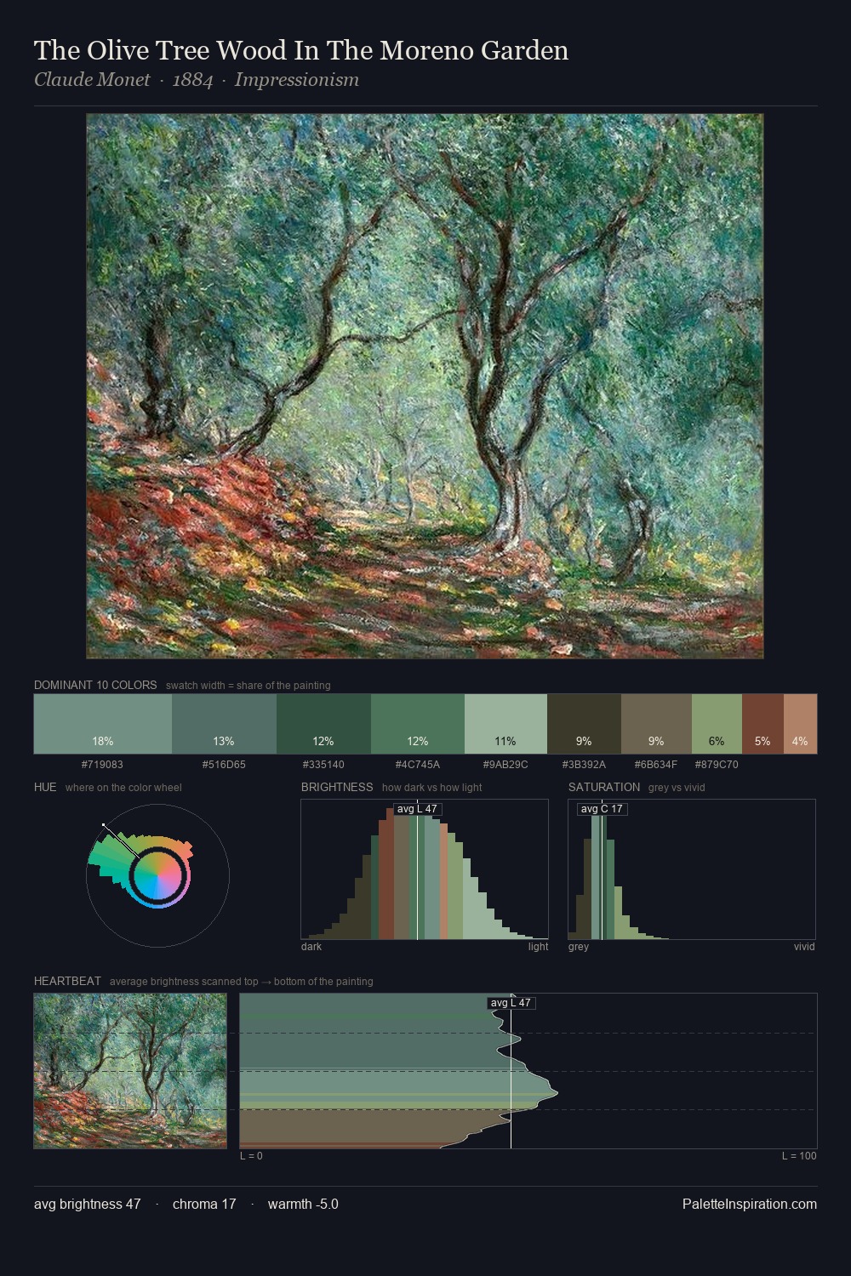Click the main olive tree painting image

[x=425, y=386]
